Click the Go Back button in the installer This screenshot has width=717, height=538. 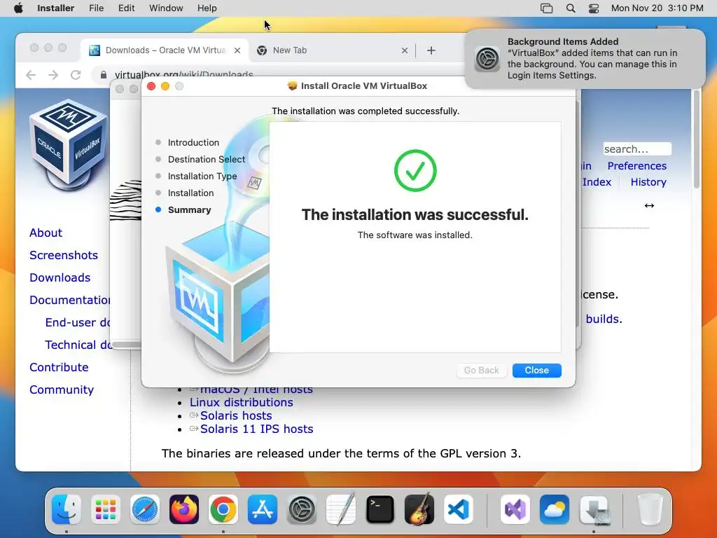point(482,370)
